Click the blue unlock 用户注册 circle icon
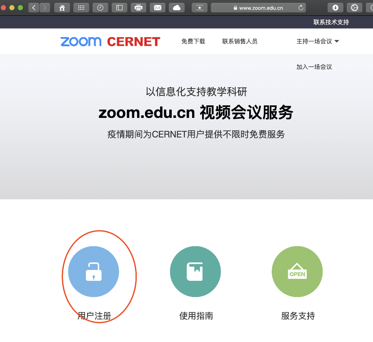373x342 pixels. point(93,271)
